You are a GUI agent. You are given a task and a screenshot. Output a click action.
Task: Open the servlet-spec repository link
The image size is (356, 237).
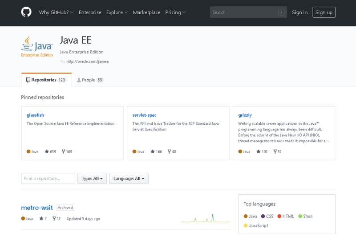click(x=144, y=115)
